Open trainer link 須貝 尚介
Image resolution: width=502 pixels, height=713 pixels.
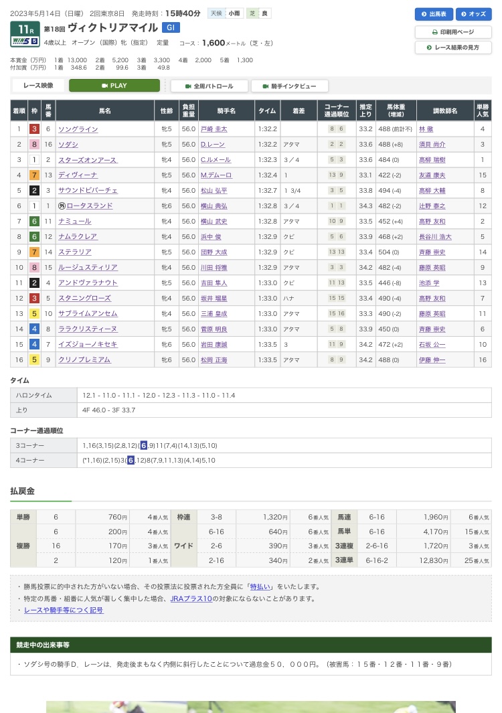pyautogui.click(x=432, y=145)
